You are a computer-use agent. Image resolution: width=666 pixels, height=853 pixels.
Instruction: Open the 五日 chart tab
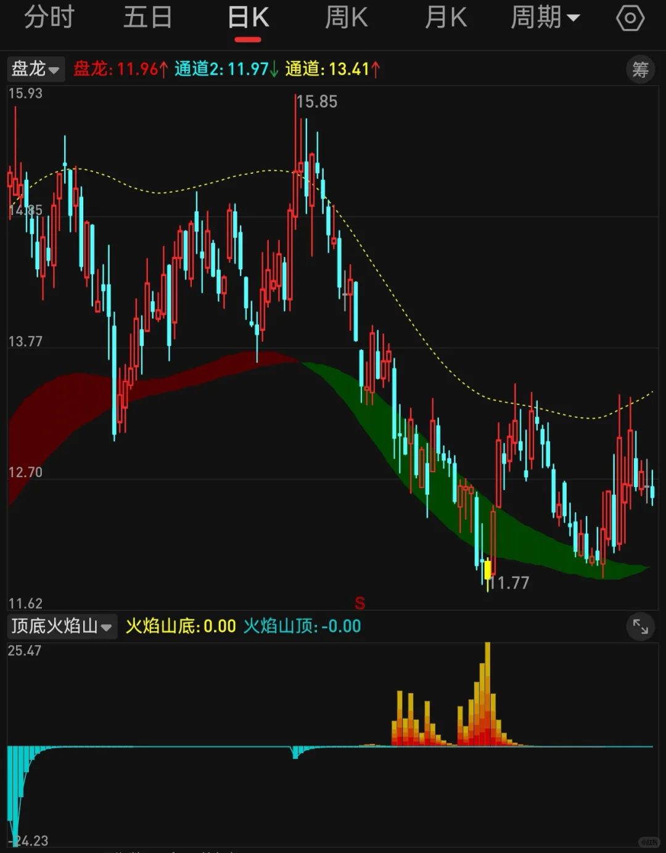point(148,17)
